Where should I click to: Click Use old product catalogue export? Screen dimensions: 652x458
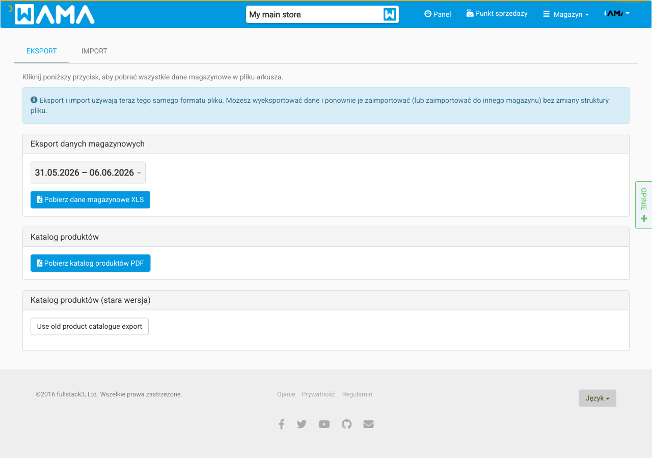click(x=90, y=326)
